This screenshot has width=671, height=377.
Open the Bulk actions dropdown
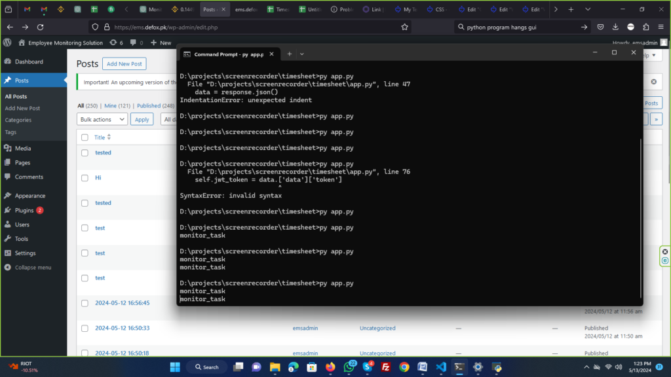[102, 119]
